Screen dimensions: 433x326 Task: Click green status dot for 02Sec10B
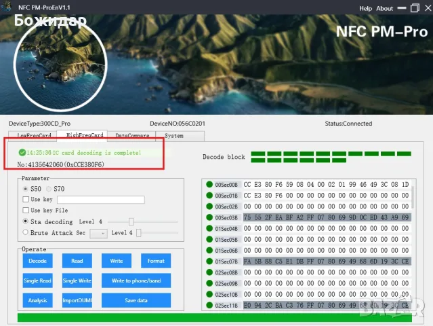[x=209, y=294]
